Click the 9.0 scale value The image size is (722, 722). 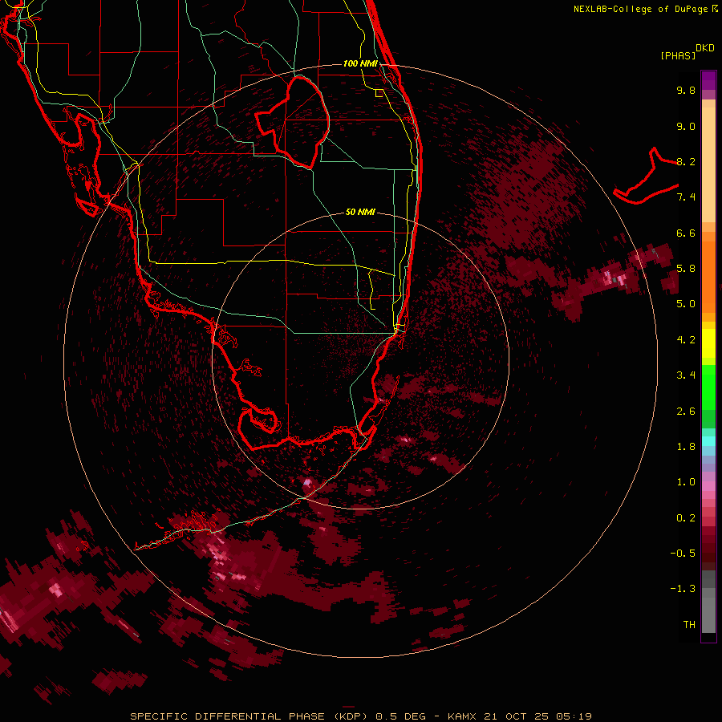point(686,126)
